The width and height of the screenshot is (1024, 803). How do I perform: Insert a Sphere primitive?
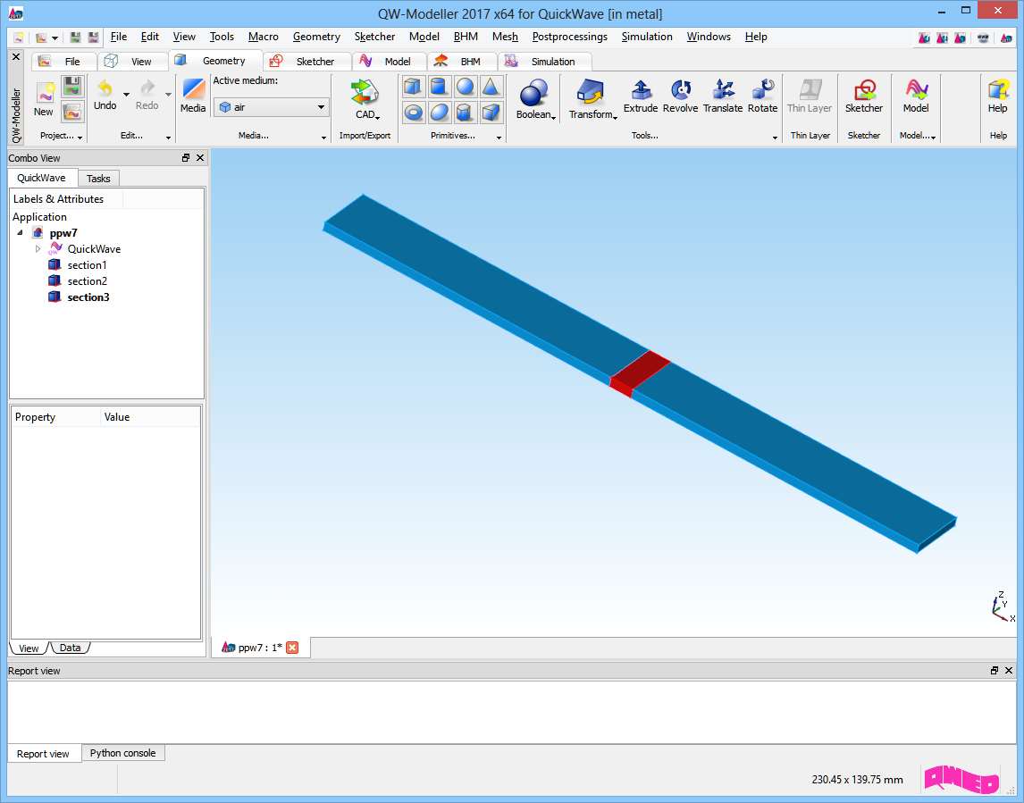coord(465,87)
